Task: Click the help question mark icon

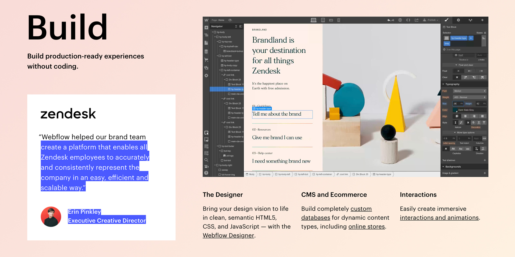Action: [x=206, y=173]
